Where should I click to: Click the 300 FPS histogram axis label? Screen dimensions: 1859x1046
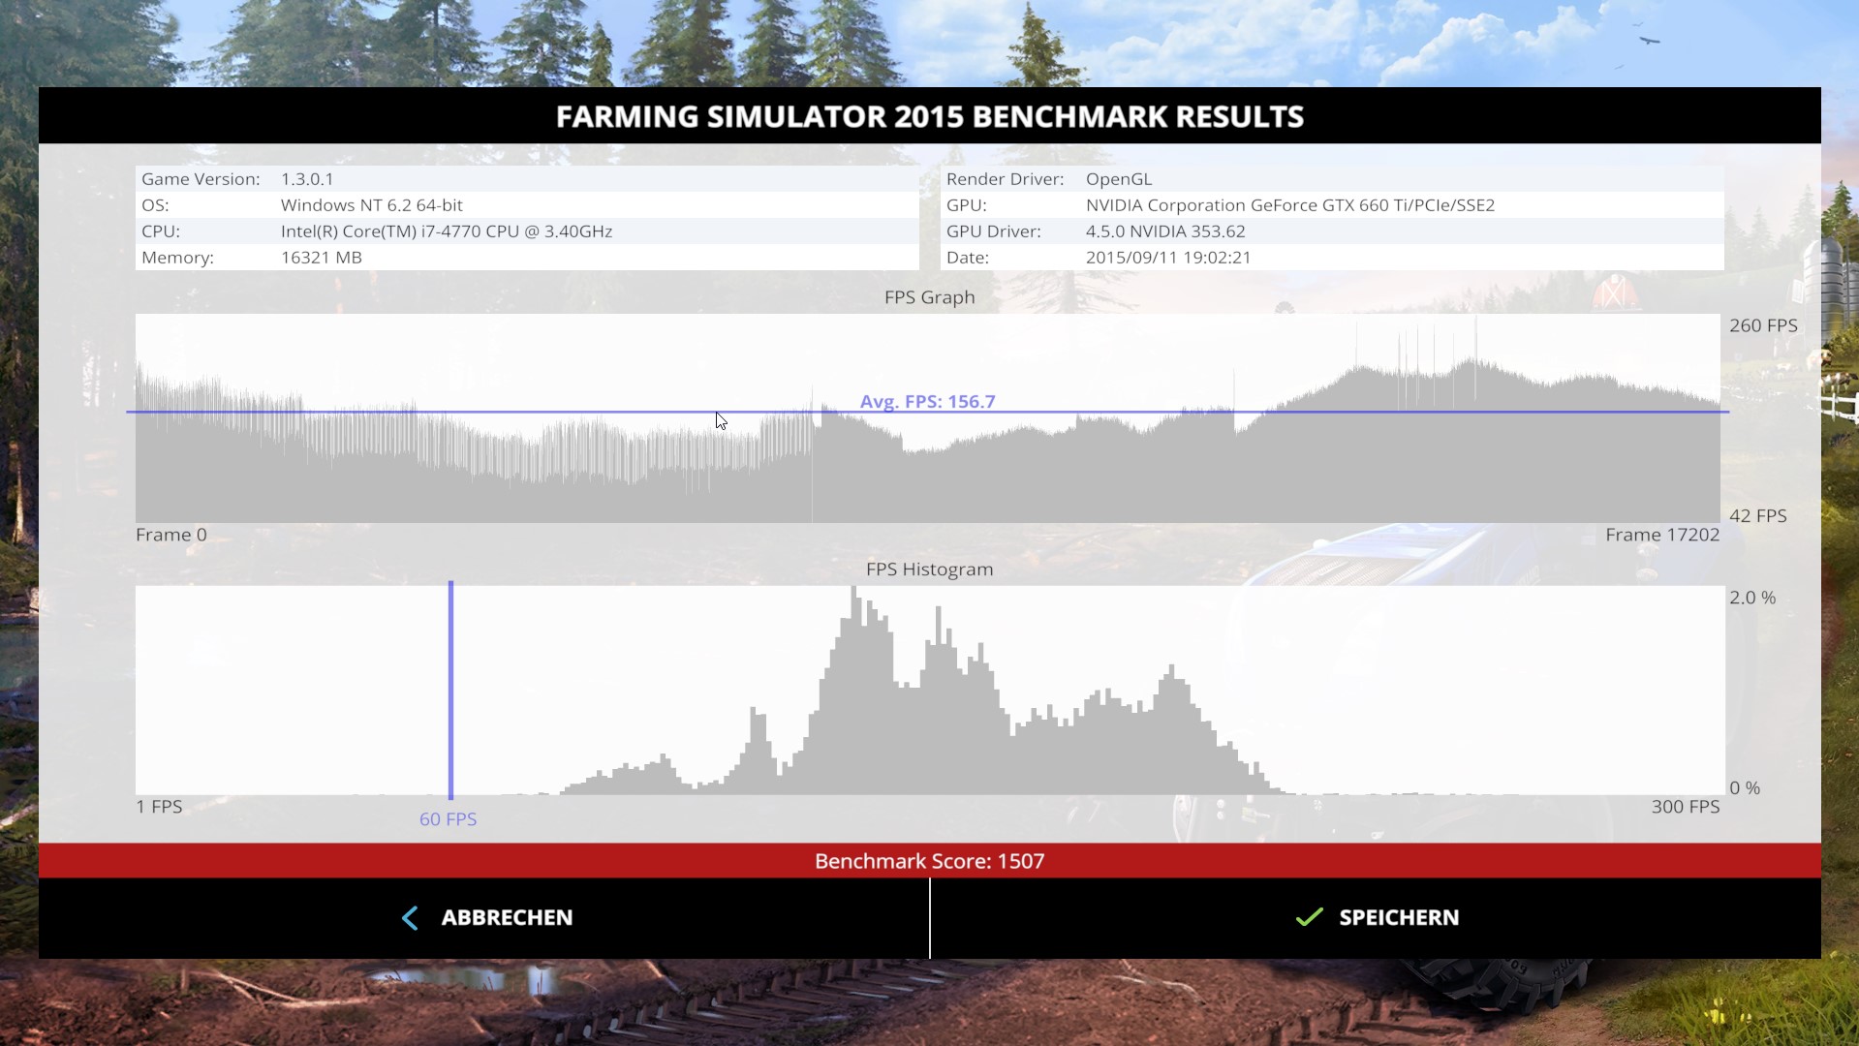tap(1685, 807)
